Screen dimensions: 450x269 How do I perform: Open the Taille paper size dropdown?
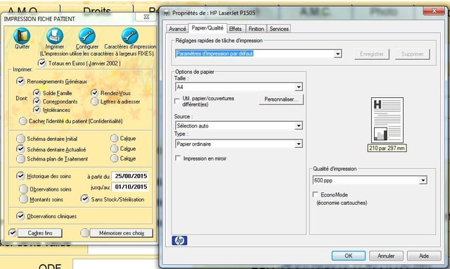tap(298, 87)
